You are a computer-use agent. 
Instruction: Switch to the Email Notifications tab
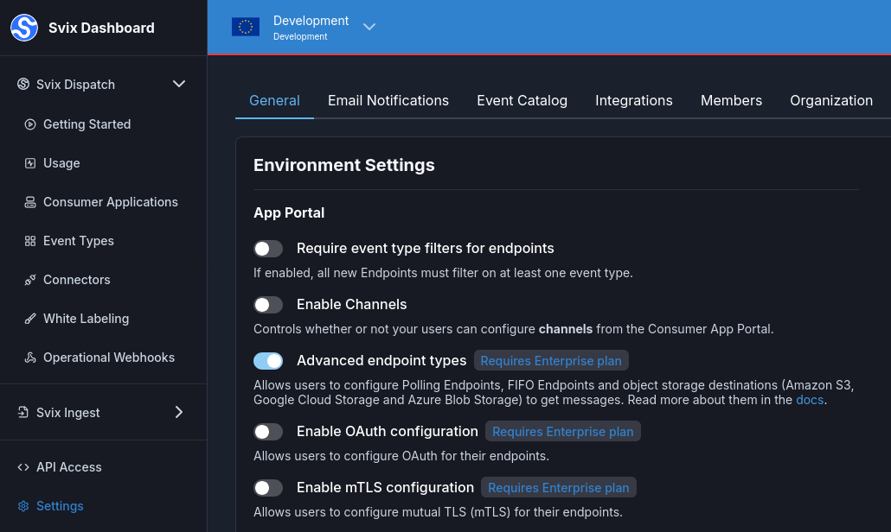[388, 100]
